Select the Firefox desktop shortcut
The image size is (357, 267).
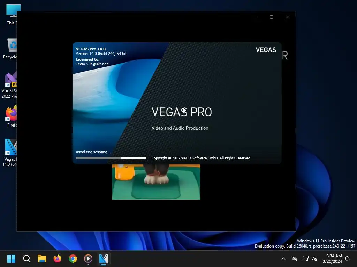pyautogui.click(x=12, y=116)
